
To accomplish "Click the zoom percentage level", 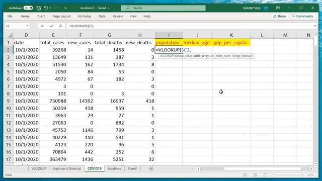I will click(310, 175).
